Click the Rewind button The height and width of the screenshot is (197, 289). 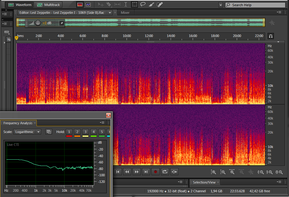[127, 172]
